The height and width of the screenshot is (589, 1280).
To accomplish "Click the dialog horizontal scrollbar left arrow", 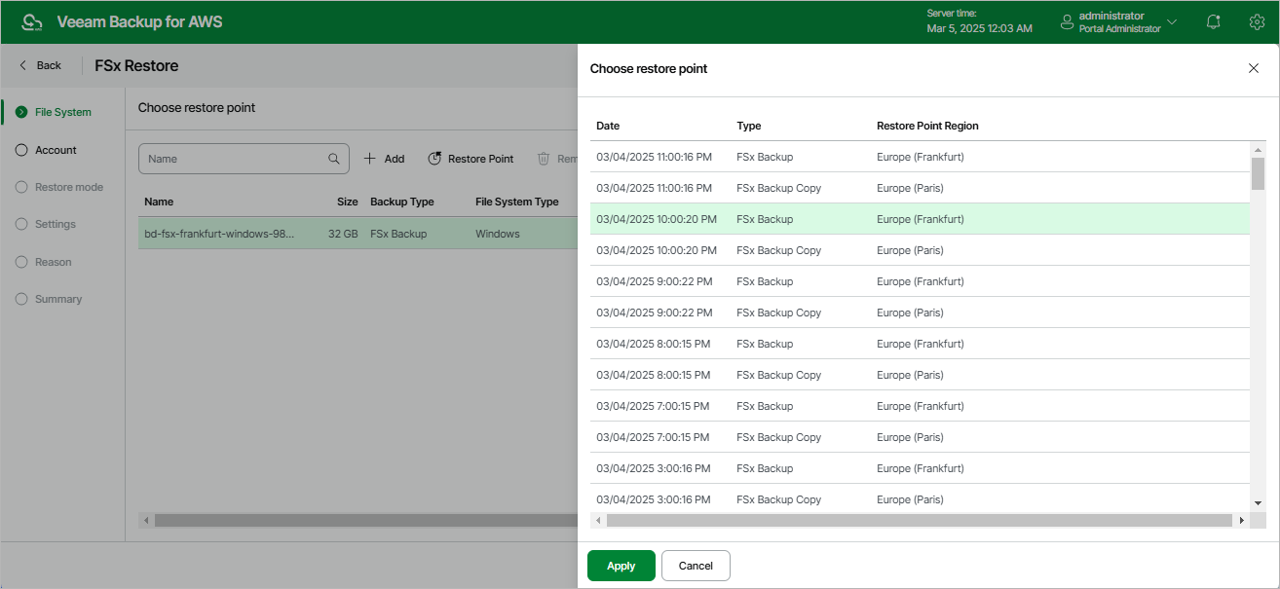I will click(x=598, y=521).
